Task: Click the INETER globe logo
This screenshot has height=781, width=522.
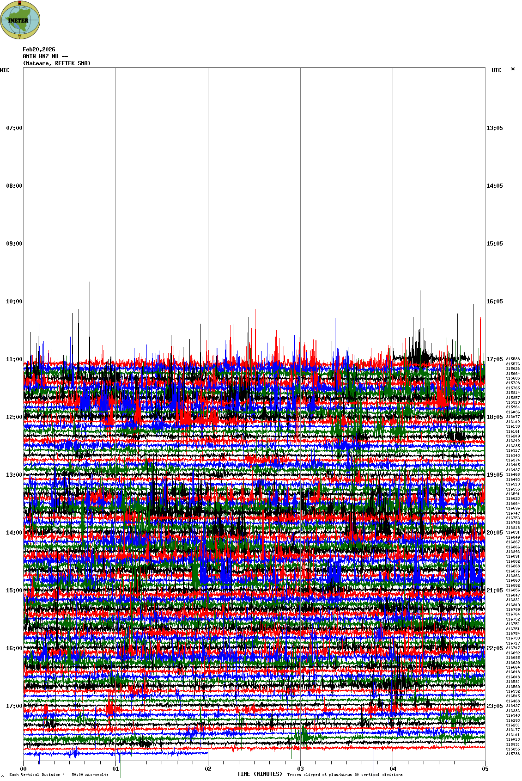Action: pos(20,20)
